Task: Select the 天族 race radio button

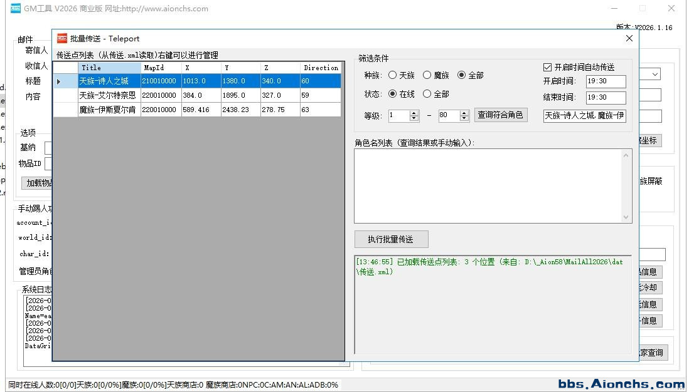Action: (x=393, y=75)
